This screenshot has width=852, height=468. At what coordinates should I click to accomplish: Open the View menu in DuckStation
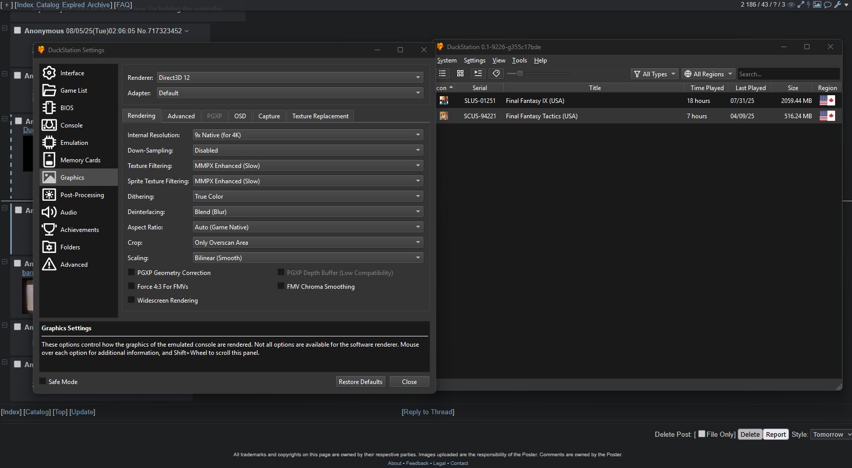[499, 60]
